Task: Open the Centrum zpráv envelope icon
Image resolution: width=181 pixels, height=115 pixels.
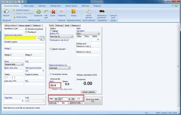Action: coord(113,14)
